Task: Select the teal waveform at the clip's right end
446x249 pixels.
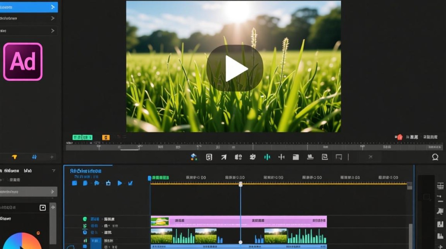Action: (x=307, y=236)
